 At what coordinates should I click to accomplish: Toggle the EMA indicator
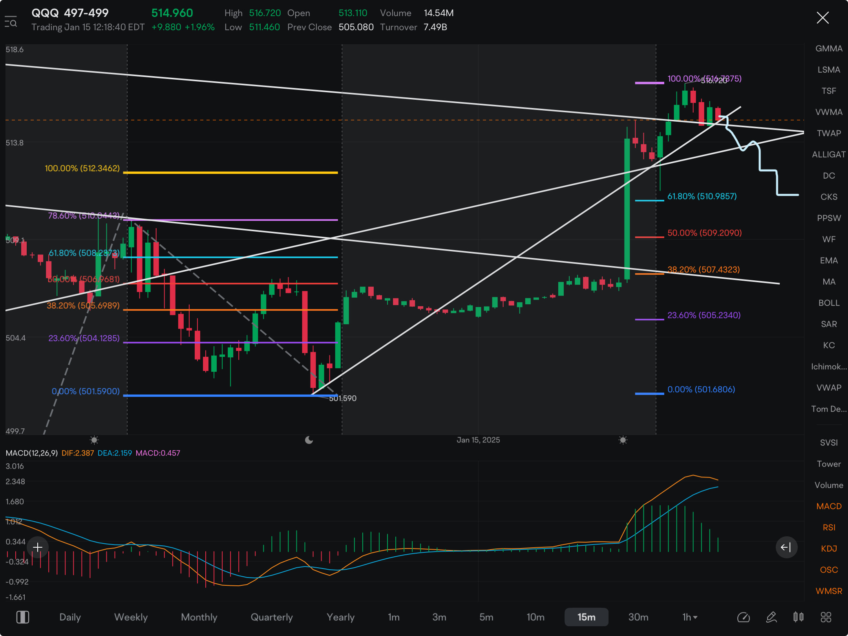[x=829, y=261]
